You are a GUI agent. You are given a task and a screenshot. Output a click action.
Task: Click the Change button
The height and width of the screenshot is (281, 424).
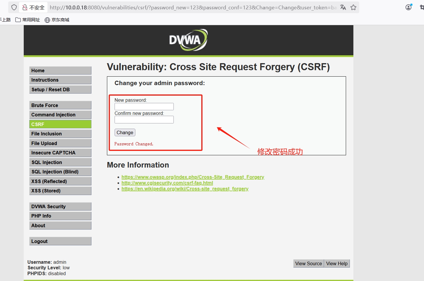125,132
